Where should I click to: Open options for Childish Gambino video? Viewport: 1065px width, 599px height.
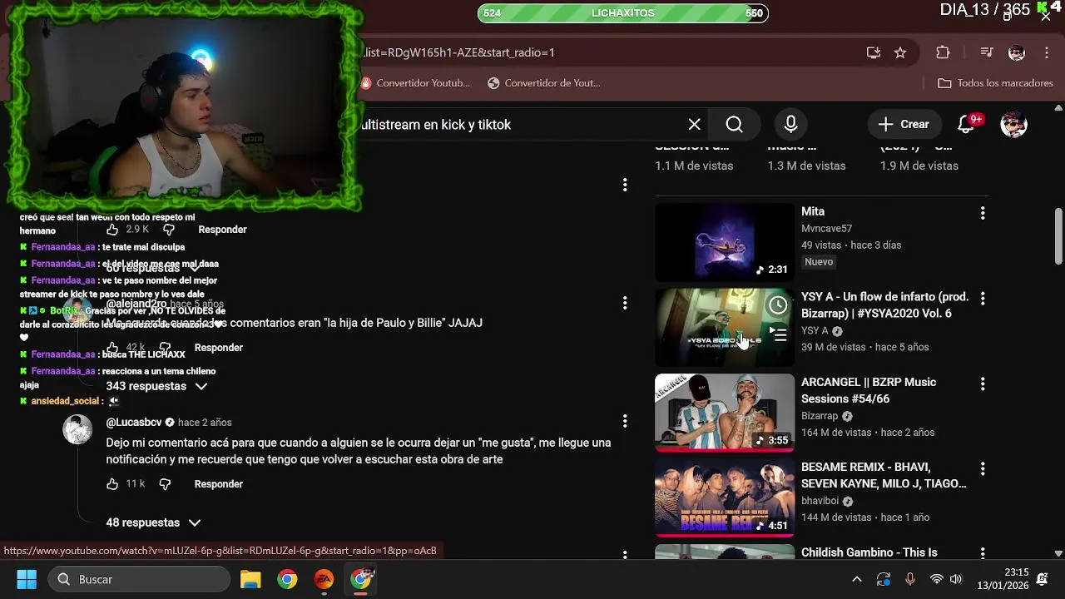click(983, 553)
